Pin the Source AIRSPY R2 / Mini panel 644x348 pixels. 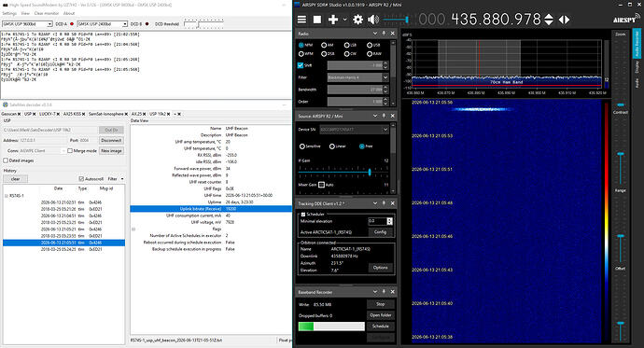384,116
